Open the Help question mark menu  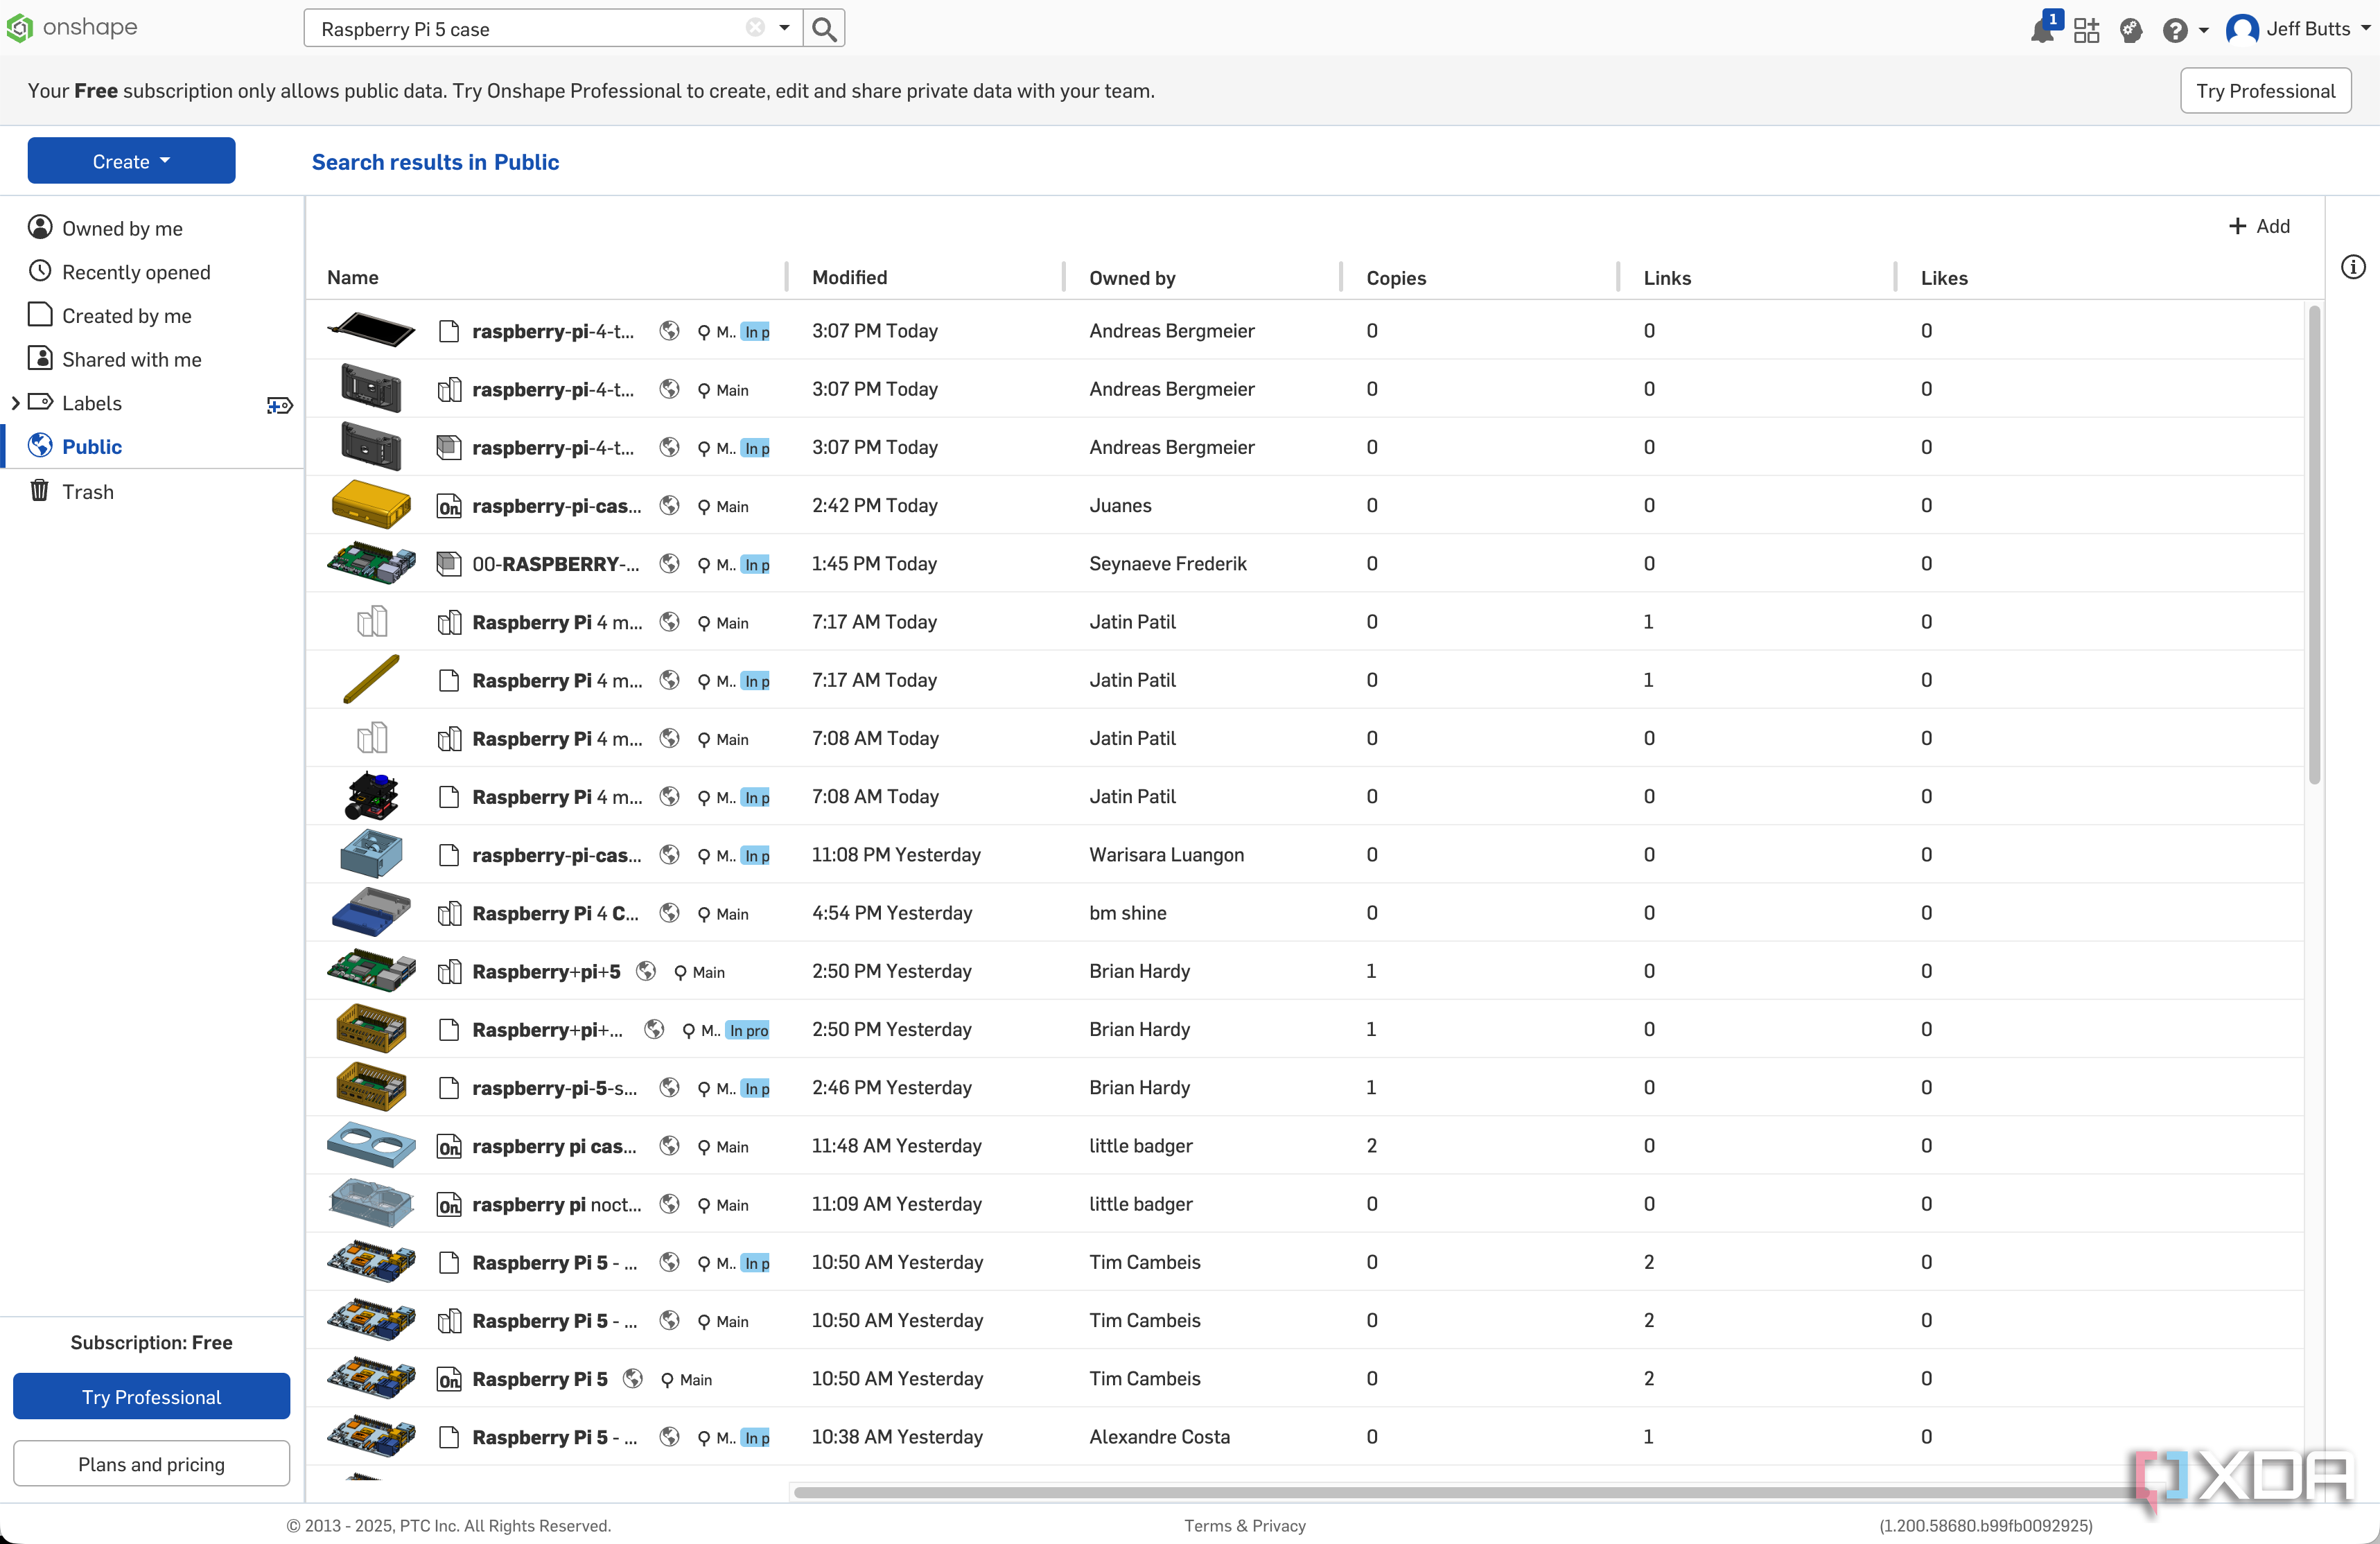pos(2185,30)
